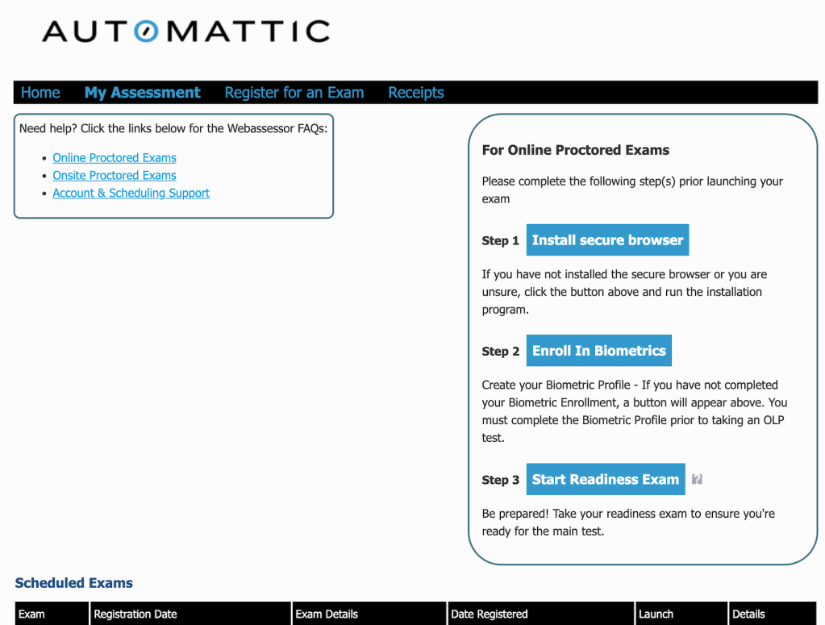Open the My Assessment tab

[x=142, y=93]
